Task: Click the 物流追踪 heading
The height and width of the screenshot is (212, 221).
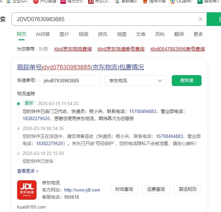Action: pos(26,94)
